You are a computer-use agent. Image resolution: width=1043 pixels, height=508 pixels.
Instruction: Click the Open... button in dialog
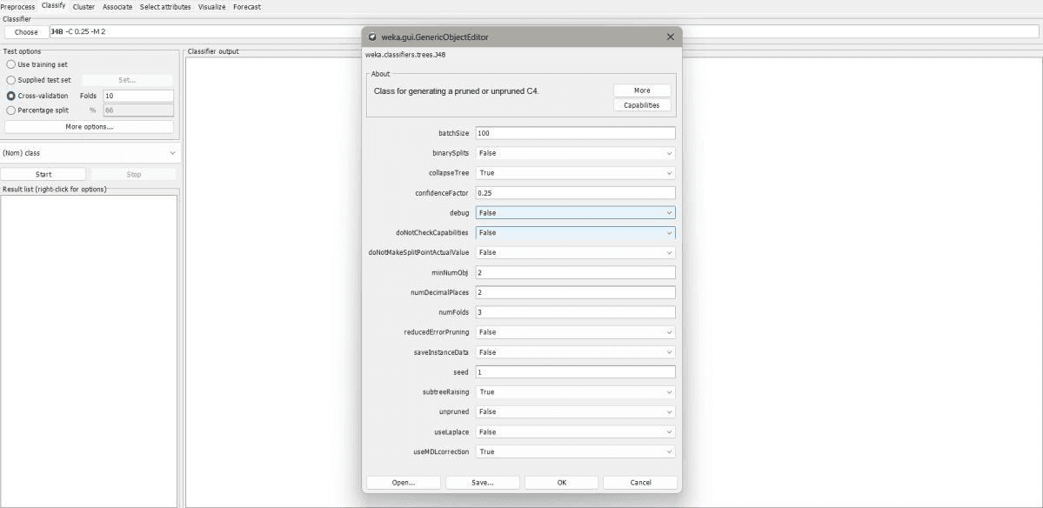coord(403,483)
